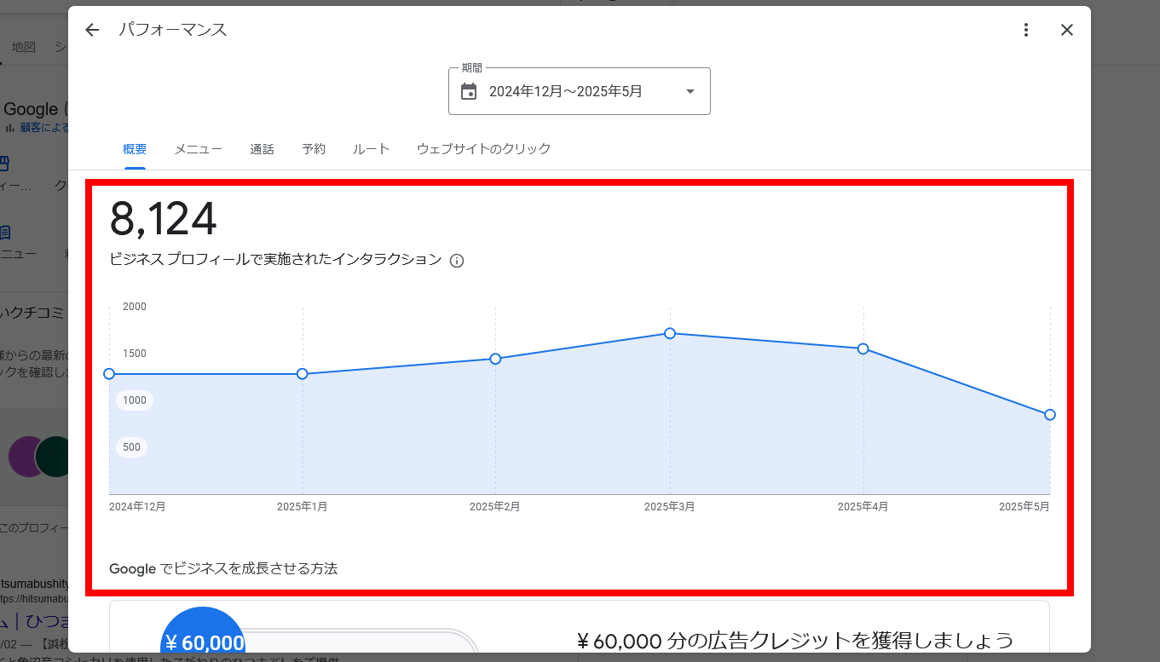Select the 2025年3月 peak data point

click(x=670, y=333)
